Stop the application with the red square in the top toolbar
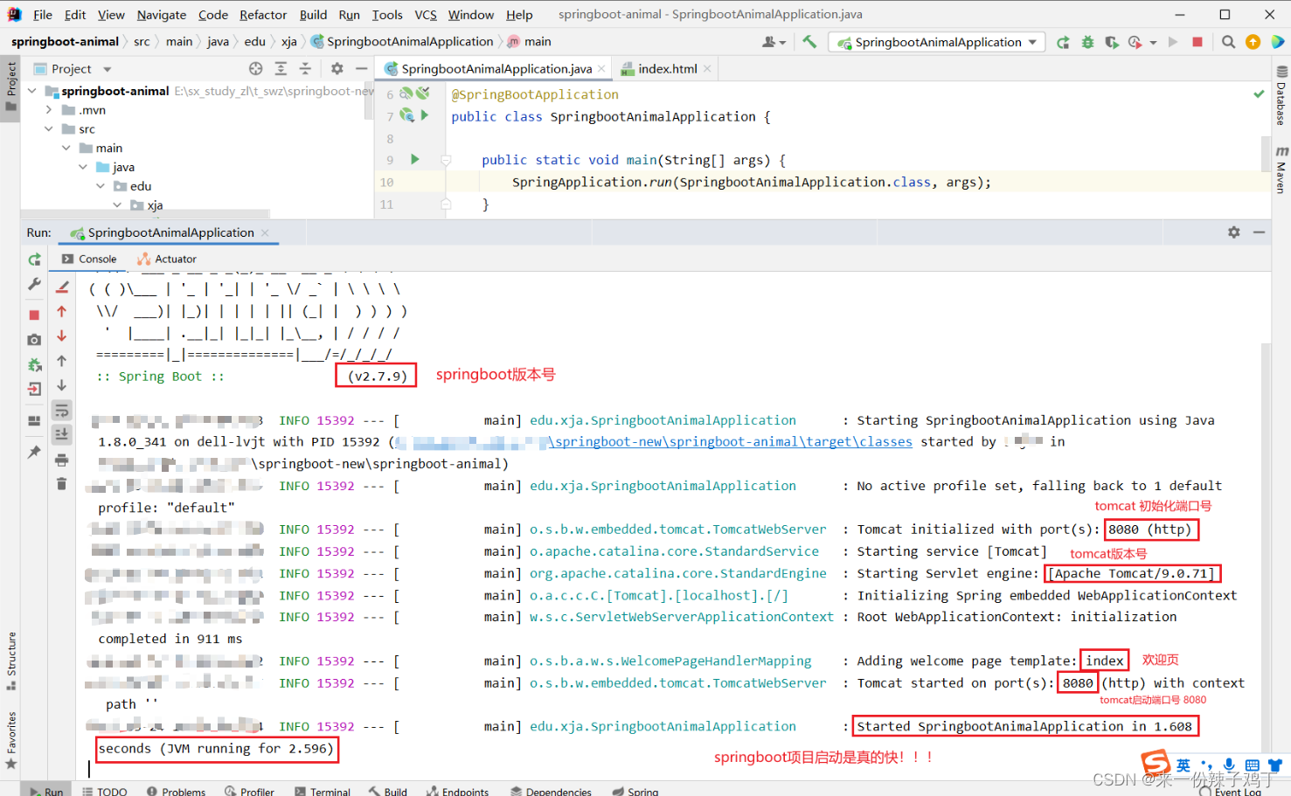 [x=1197, y=42]
